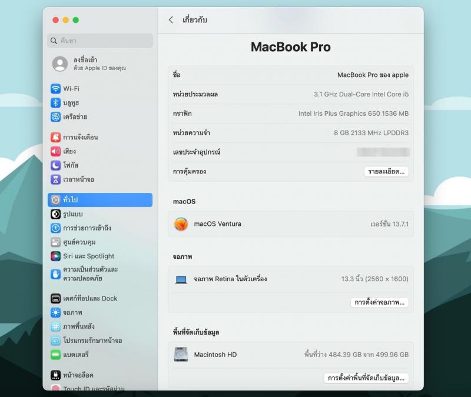This screenshot has height=397, width=471.
Task: Open Privacy hand icon (ความเป็นส่วนตัวและความปลอดภัย)
Action: [x=55, y=274]
